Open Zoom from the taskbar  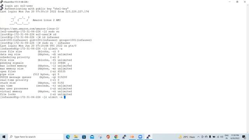140,137
